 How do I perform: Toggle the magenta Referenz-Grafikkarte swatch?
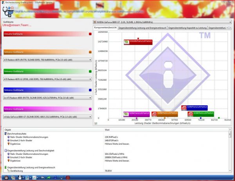click(x=90, y=109)
